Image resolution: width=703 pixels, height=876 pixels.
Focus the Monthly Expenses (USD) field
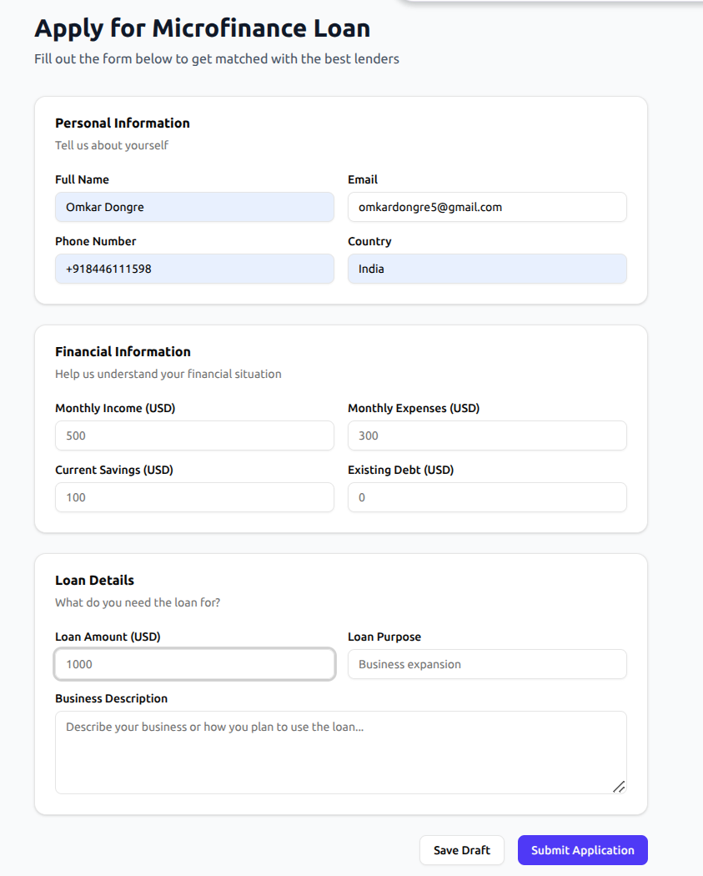tap(487, 435)
